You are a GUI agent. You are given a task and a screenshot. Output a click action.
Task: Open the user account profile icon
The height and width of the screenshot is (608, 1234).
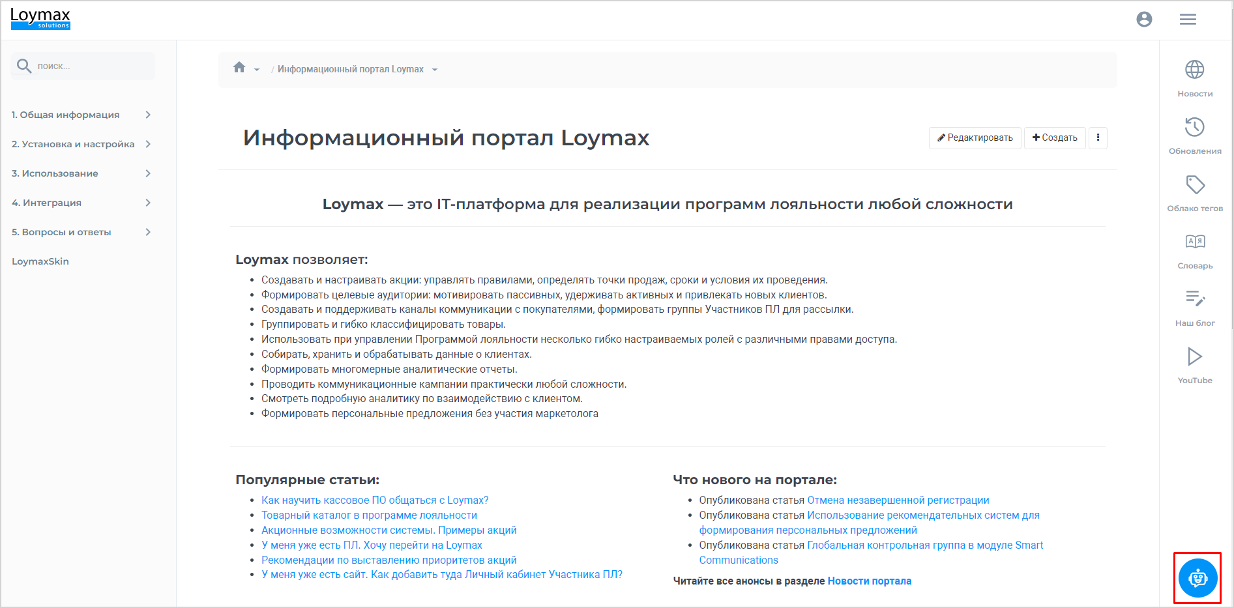click(1144, 20)
